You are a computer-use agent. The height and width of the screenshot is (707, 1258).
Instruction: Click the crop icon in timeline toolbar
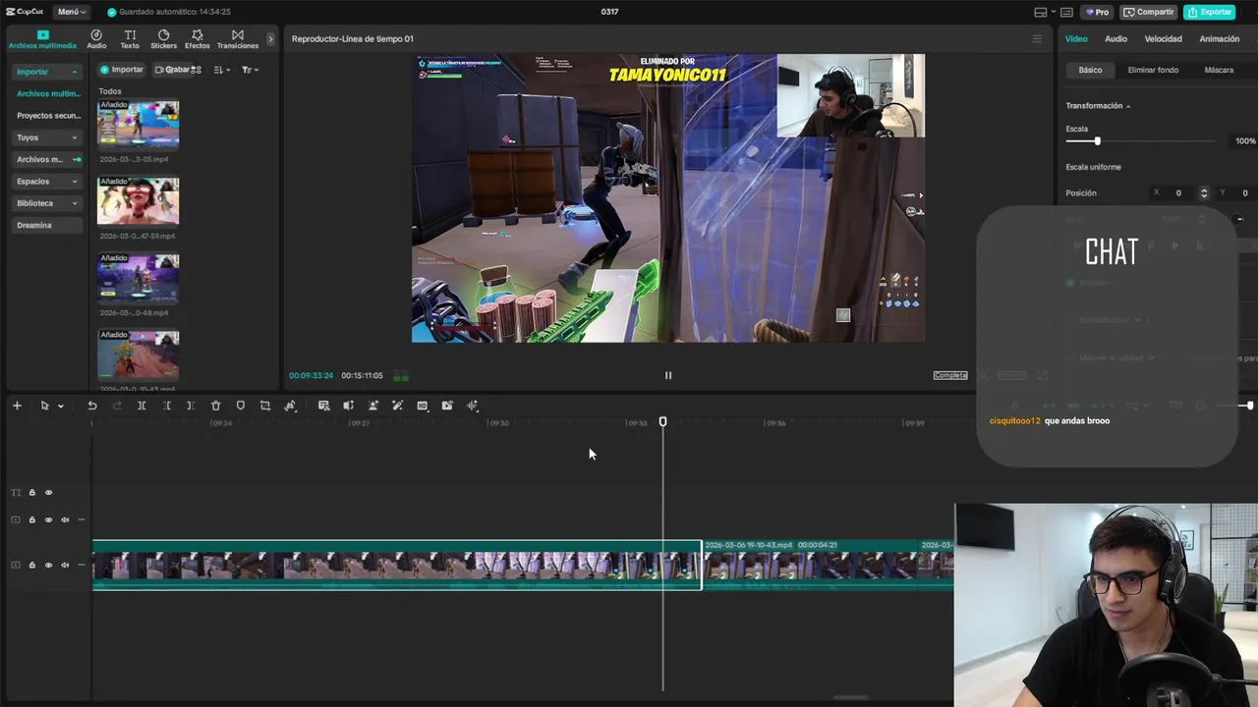coord(264,406)
